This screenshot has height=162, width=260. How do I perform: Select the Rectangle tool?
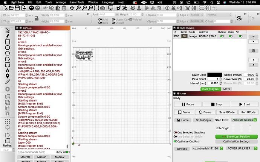click(x=8, y=42)
